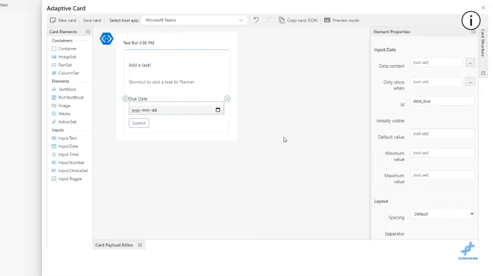
Task: Click the Data context input field
Action: [436, 63]
